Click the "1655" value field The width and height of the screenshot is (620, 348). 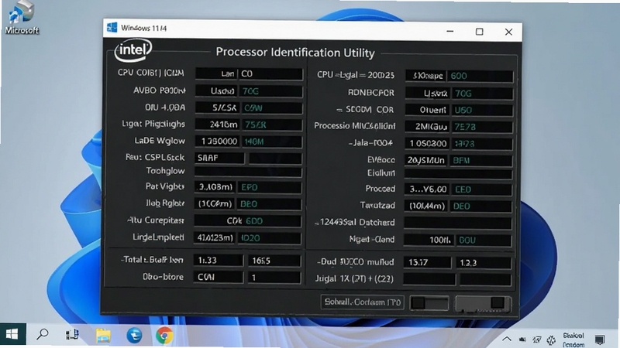pyautogui.click(x=274, y=261)
